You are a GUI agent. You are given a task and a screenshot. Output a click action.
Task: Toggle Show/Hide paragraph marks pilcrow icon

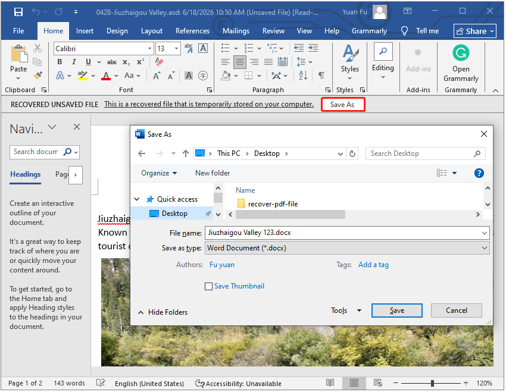tap(321, 76)
